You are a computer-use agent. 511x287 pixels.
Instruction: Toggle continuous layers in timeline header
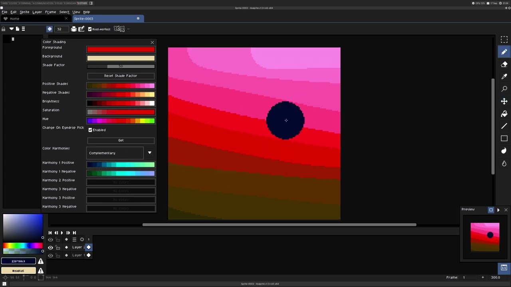coord(66,240)
